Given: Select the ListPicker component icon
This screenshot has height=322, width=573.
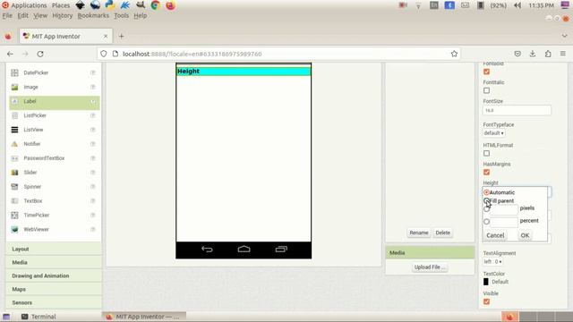Looking at the screenshot, I should click(x=14, y=115).
